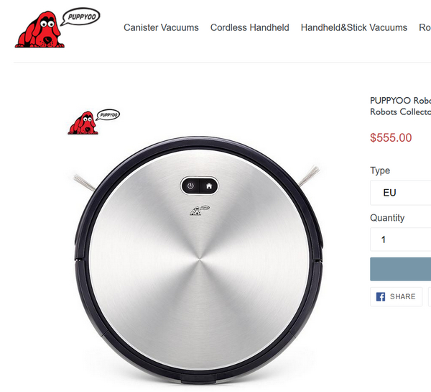Click the left side brush of vacuum

point(84,183)
